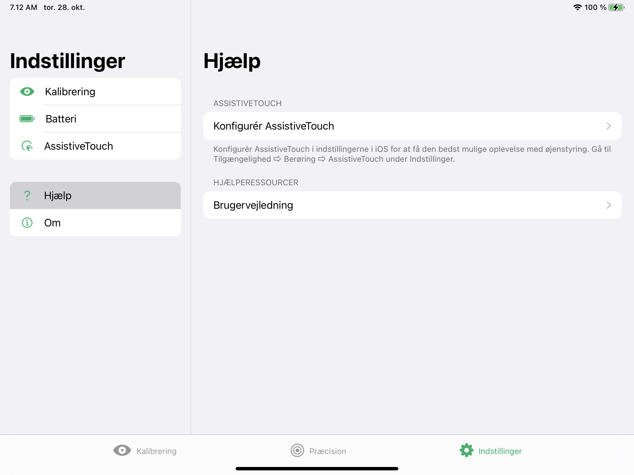Click the info circle icon for Om
Image resolution: width=634 pixels, height=475 pixels.
pos(27,223)
